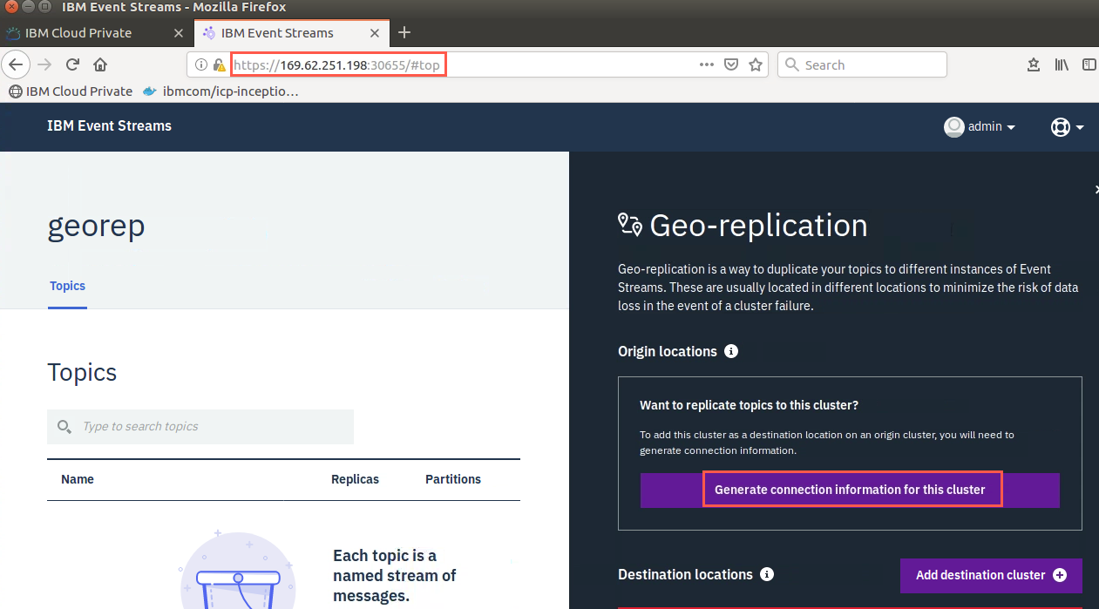Select the IBM Event Streams browser tab

click(x=291, y=33)
